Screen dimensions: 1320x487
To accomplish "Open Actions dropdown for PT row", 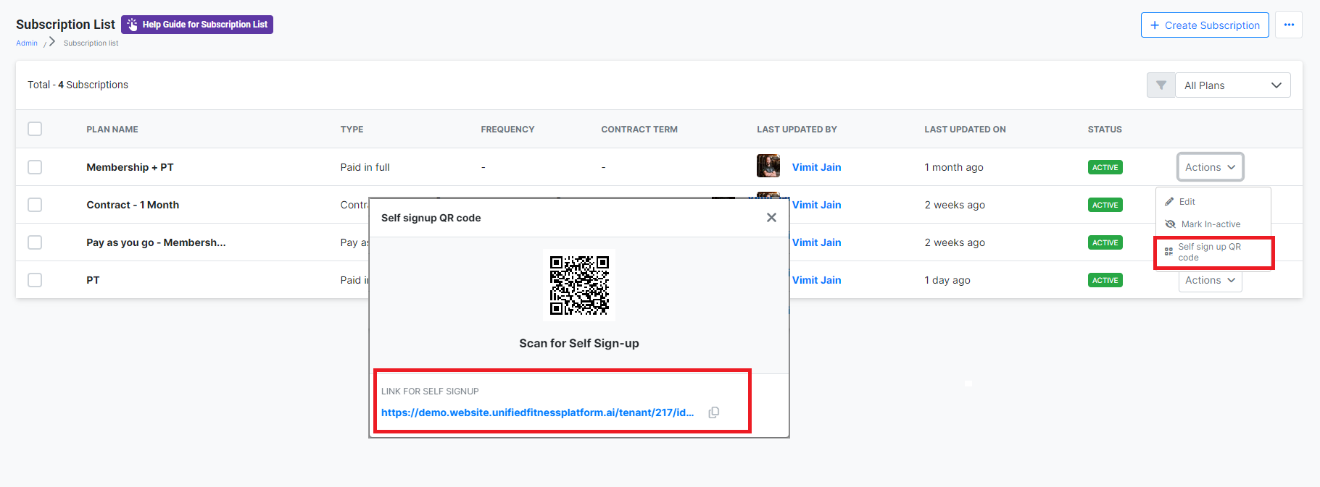I will pos(1210,280).
